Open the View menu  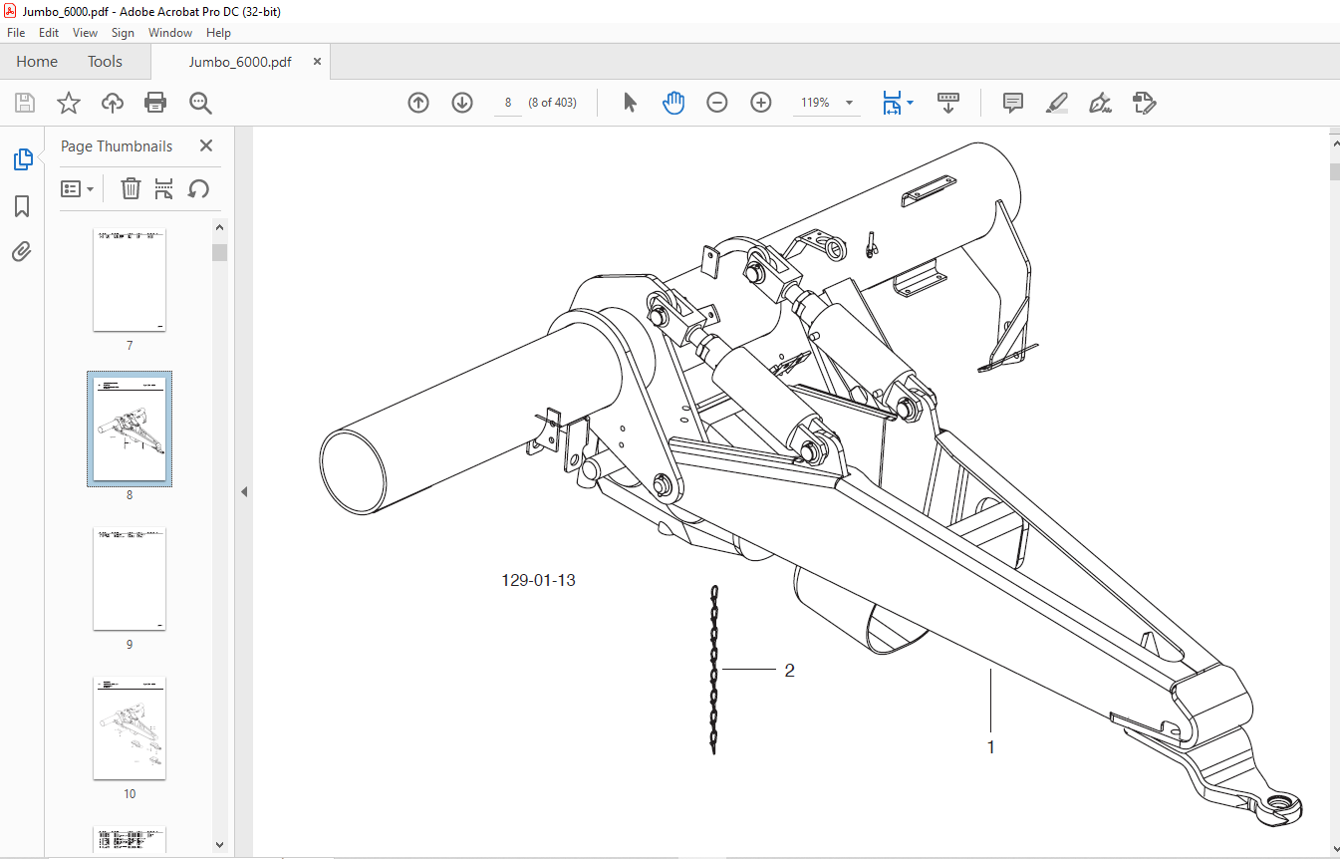coord(86,33)
